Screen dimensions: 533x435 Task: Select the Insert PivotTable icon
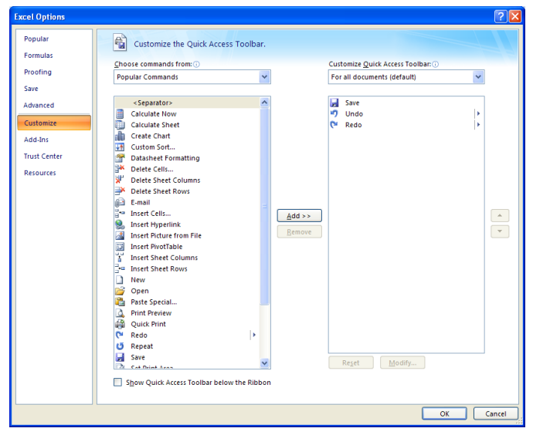click(x=120, y=247)
